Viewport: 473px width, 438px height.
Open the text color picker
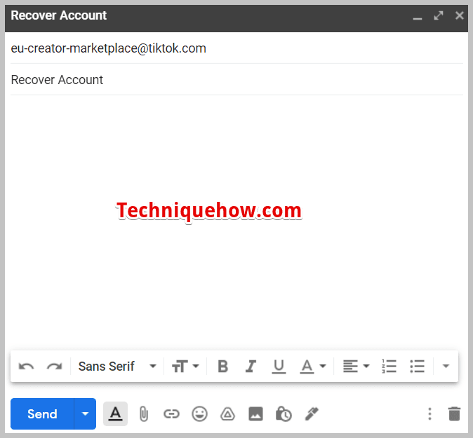coord(313,367)
